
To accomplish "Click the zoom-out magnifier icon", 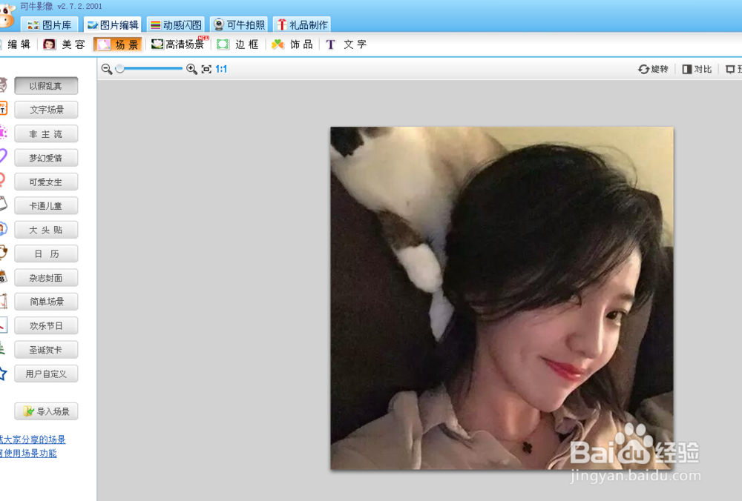I will (x=105, y=68).
